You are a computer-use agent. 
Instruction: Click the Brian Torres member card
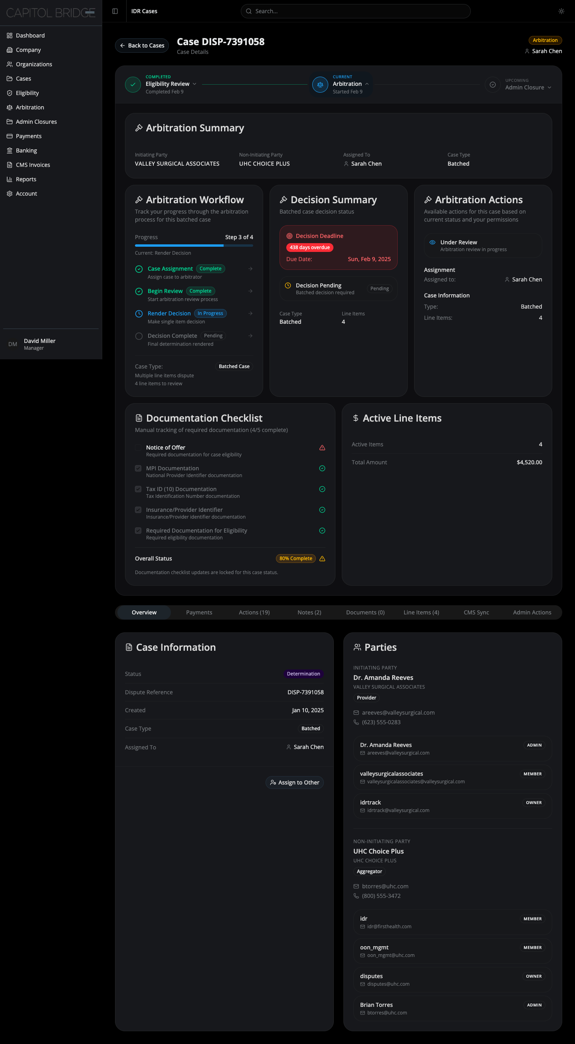pyautogui.click(x=452, y=1008)
